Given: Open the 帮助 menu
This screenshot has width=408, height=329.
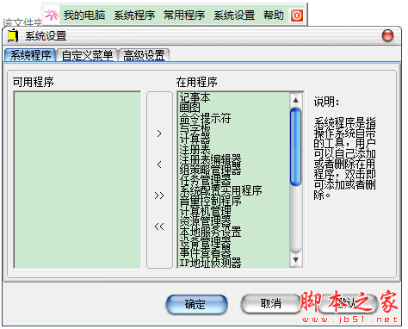Looking at the screenshot, I should pos(274,16).
